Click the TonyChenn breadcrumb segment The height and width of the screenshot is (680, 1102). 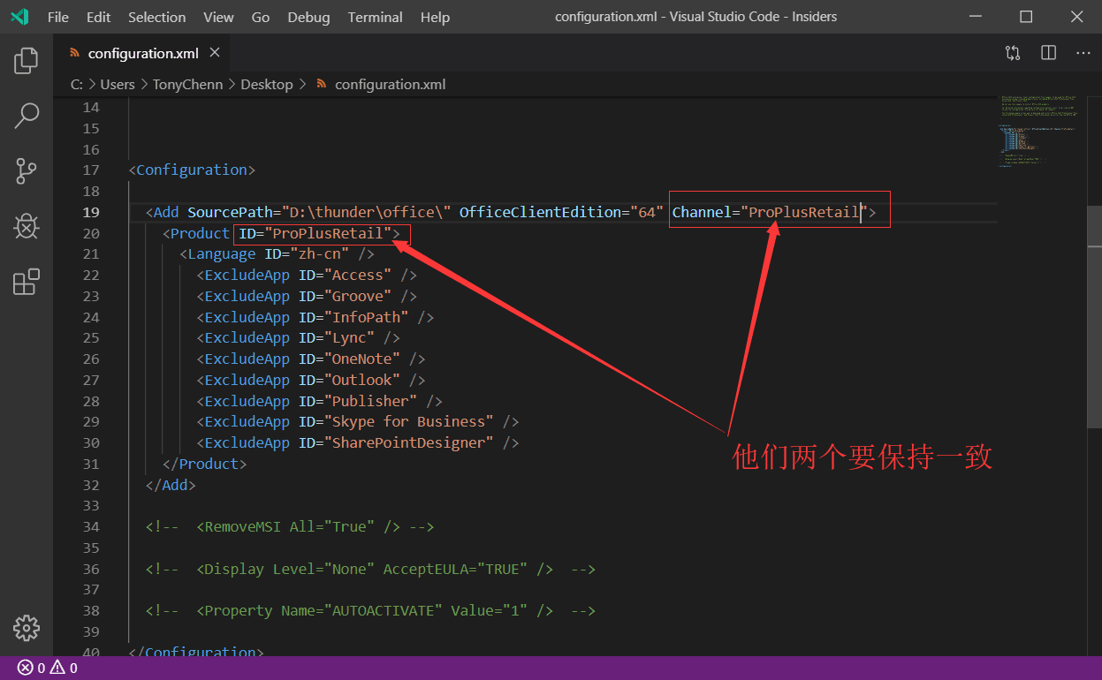click(x=189, y=85)
